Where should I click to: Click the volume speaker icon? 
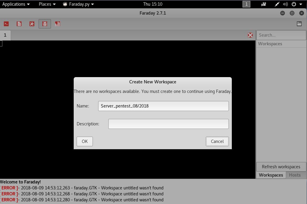coord(286,4)
